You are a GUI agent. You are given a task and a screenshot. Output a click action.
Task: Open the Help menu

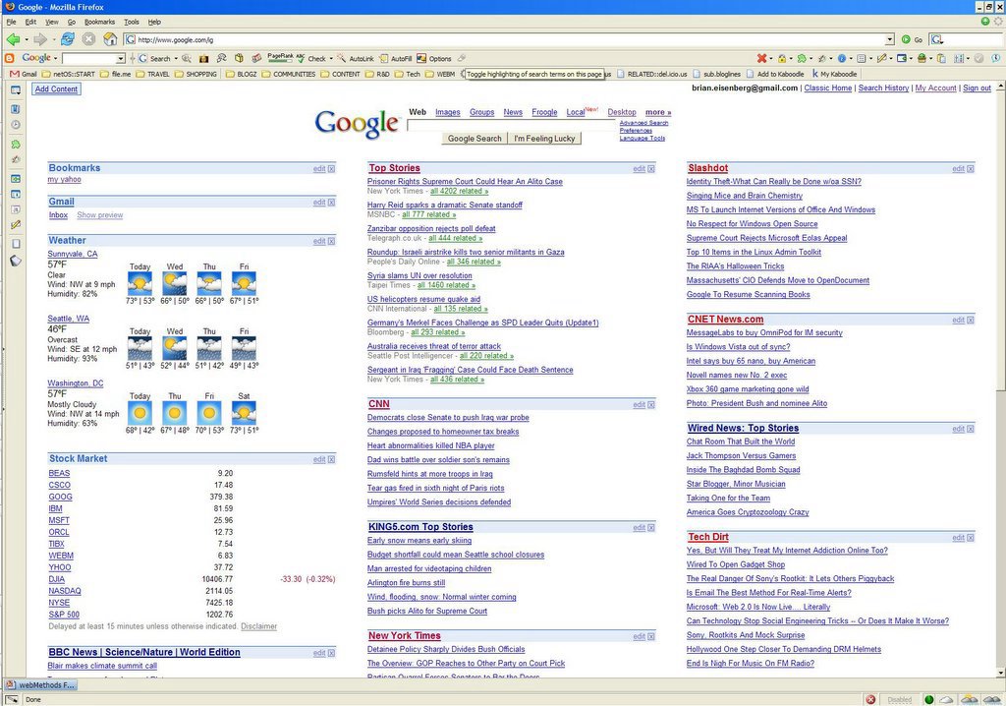coord(154,22)
